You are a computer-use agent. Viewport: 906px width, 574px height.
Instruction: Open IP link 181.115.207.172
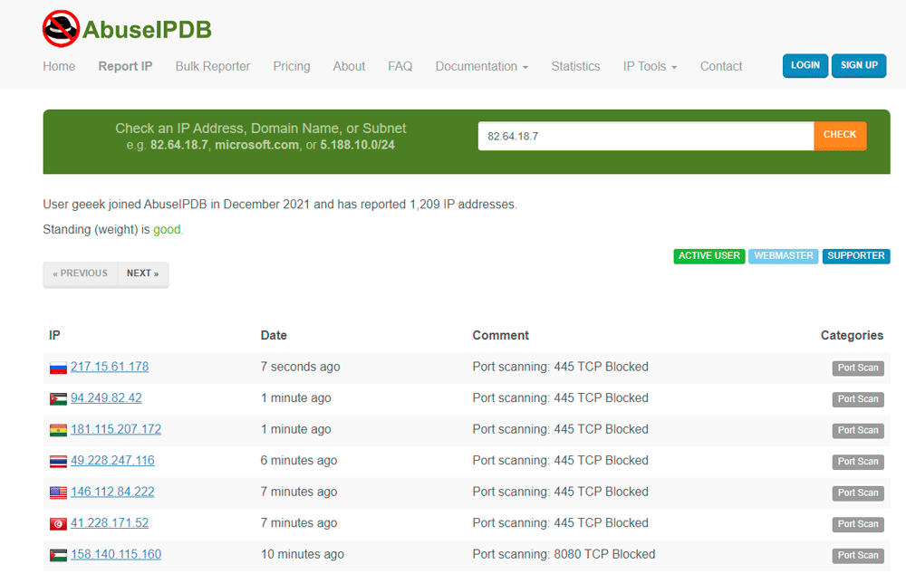click(116, 429)
